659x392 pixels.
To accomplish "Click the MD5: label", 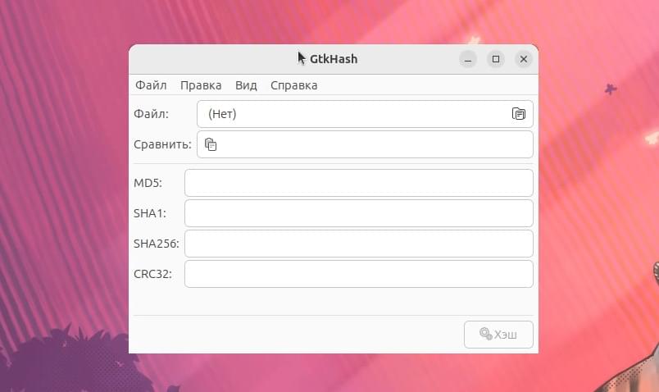I will click(148, 183).
